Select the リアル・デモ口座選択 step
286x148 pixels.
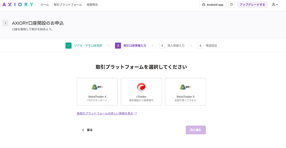click(x=88, y=45)
